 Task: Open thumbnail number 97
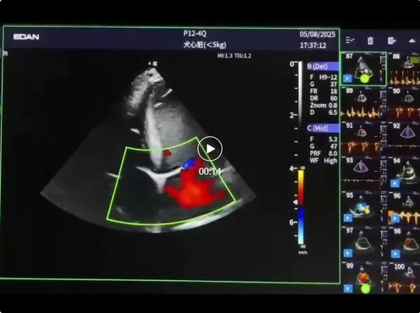pos(363,242)
